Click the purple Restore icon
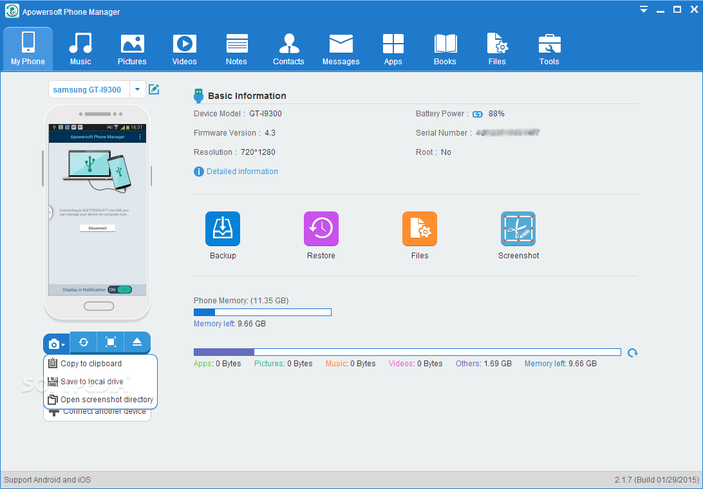This screenshot has height=489, width=703. [x=321, y=229]
